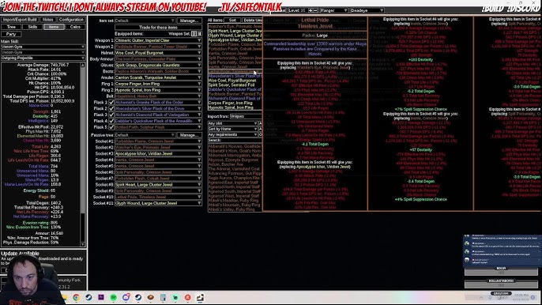Select Spirit Heart in All items list
This screenshot has width=542, height=305.
point(235,31)
